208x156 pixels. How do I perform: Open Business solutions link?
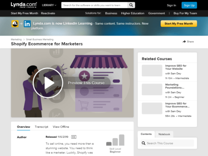point(111,13)
